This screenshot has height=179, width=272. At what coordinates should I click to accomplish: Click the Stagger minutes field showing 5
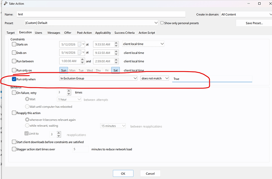point(80,149)
